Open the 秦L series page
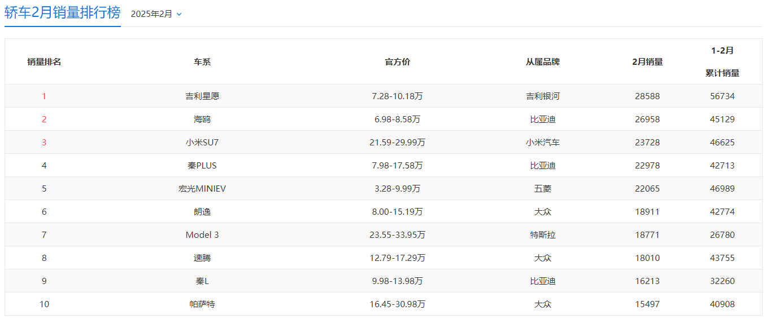Viewport: 766px width, 319px height. coord(202,281)
